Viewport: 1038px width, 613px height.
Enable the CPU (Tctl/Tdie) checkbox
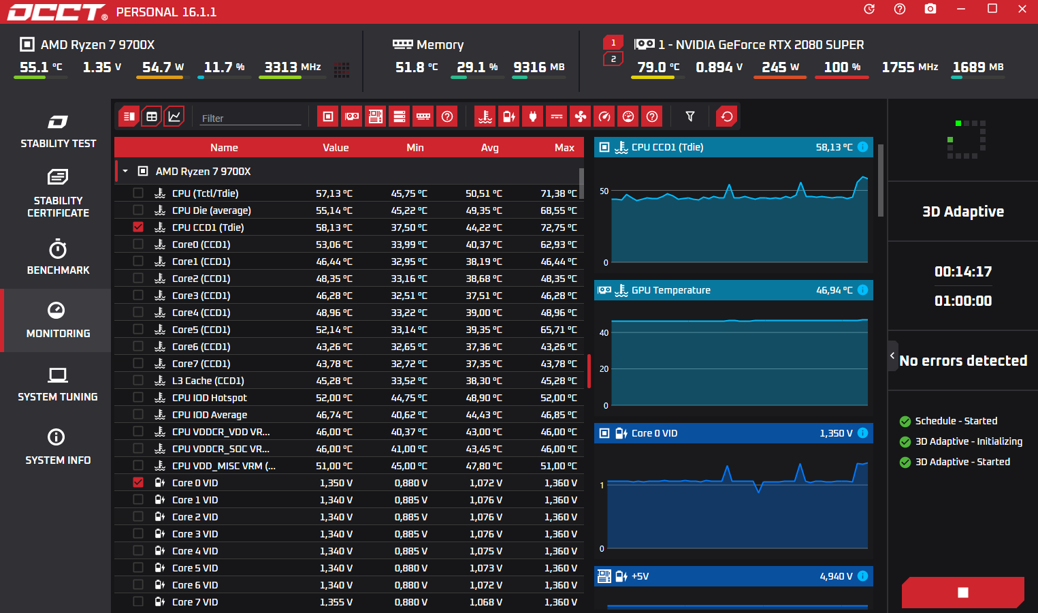[x=138, y=193]
